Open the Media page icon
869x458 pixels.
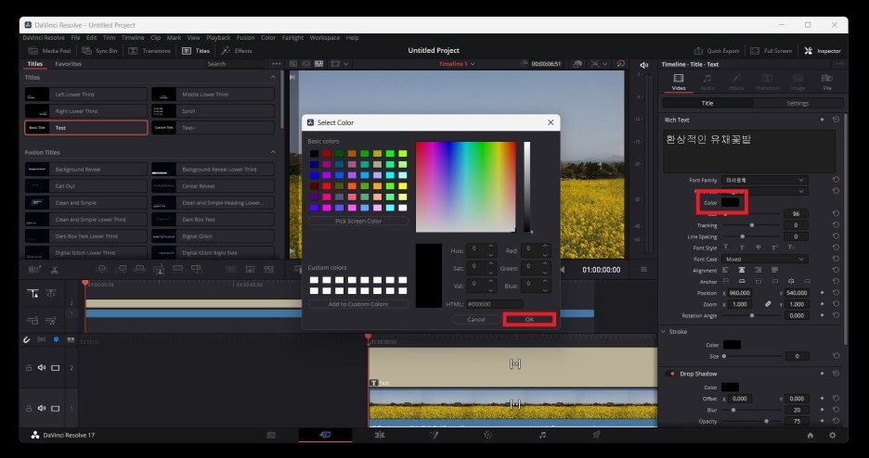271,435
